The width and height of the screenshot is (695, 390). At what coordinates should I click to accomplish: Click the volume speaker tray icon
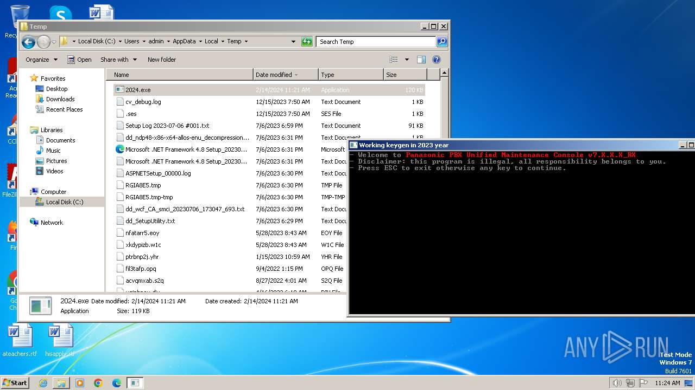point(617,383)
